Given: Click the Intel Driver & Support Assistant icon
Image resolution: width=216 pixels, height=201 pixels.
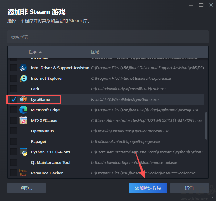Looking at the screenshot, I should pyautogui.click(x=23, y=68).
